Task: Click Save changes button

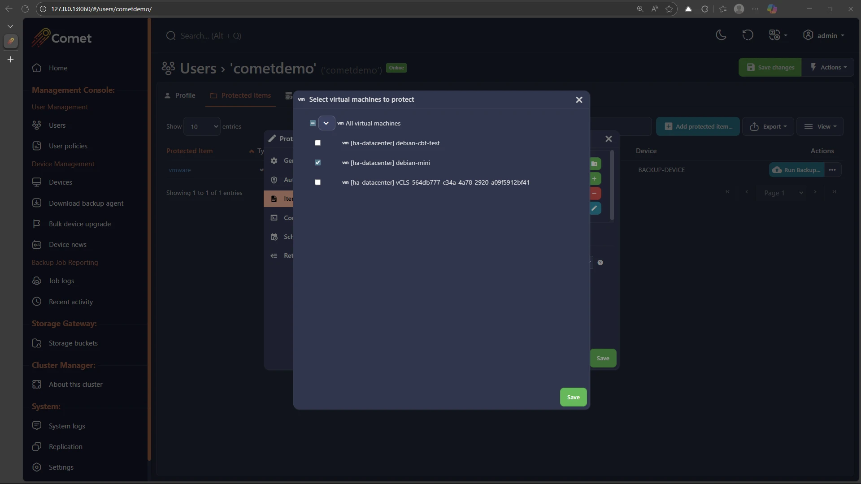Action: tap(770, 67)
